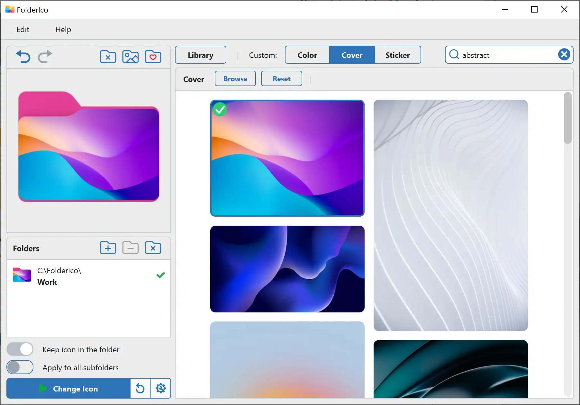Open the Edit menu
Image resolution: width=580 pixels, height=405 pixels.
click(23, 30)
